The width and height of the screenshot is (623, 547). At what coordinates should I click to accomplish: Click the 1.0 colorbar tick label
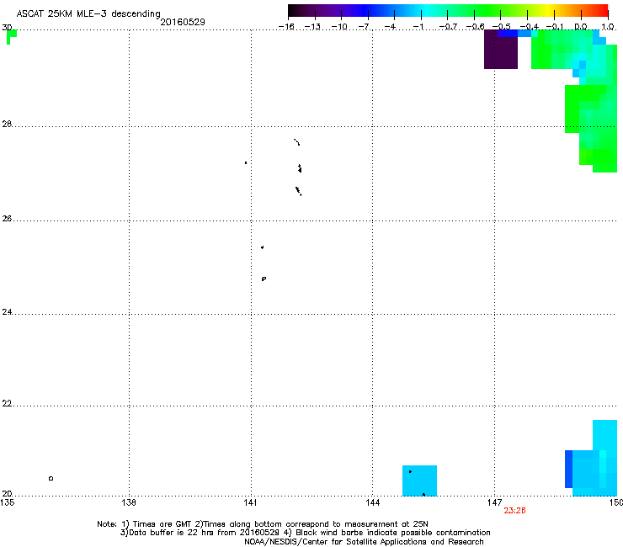pyautogui.click(x=608, y=27)
